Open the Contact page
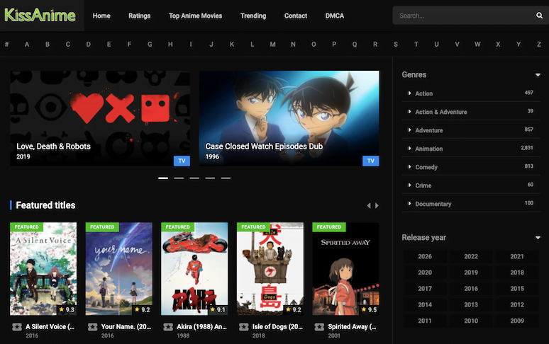The height and width of the screenshot is (344, 549). coord(296,16)
